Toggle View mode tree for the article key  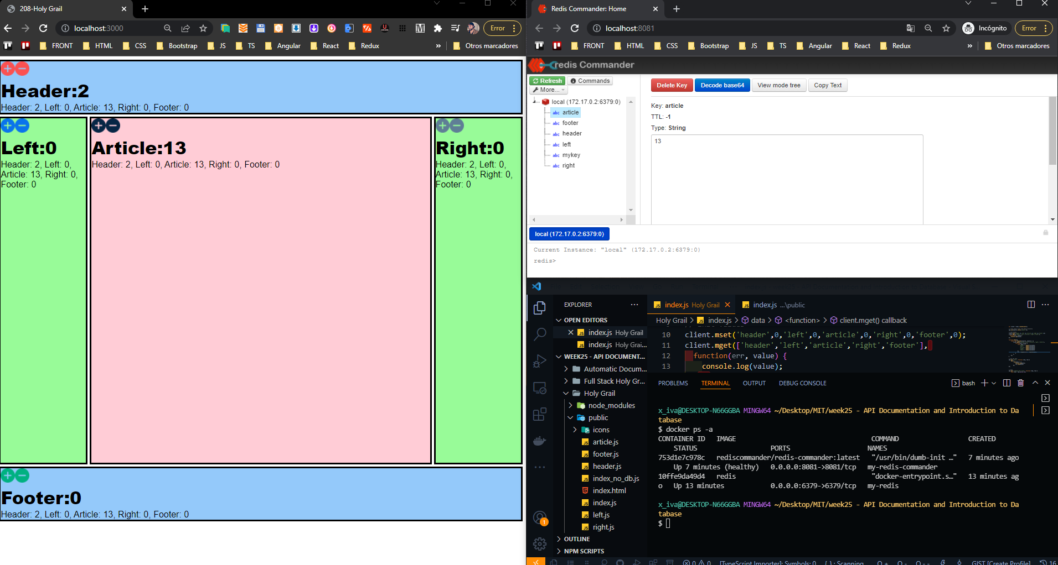pyautogui.click(x=778, y=85)
